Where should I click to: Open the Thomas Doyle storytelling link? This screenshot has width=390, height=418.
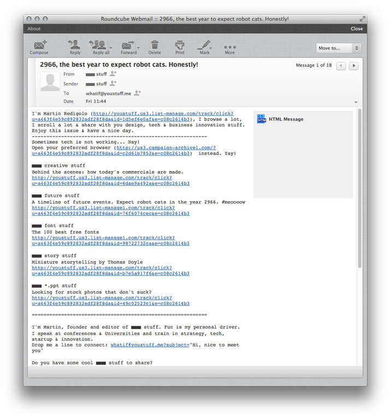(x=111, y=270)
